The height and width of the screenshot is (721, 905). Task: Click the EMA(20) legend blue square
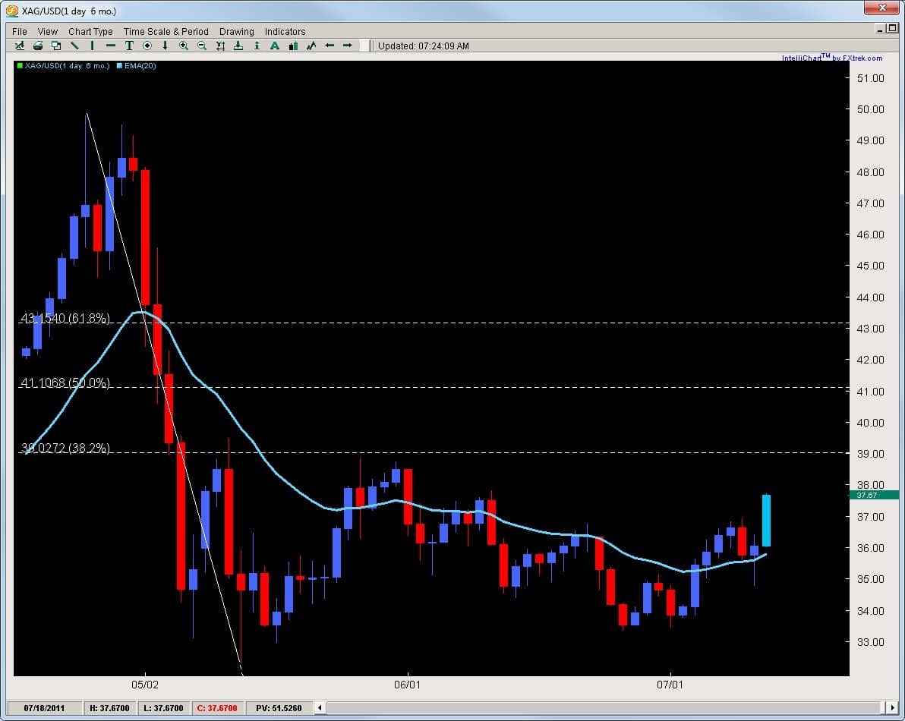119,66
